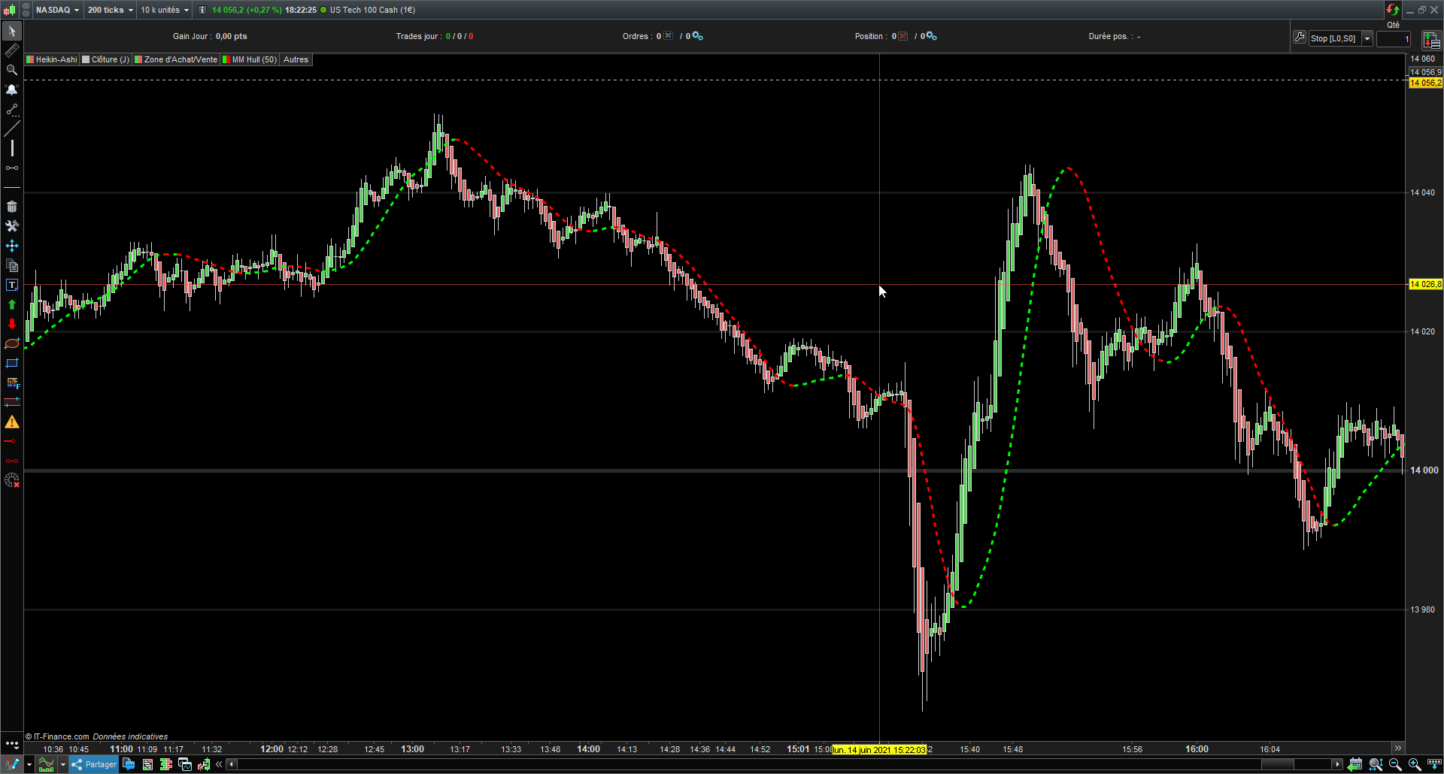Screen dimensions: 1444x774
Task: Open the indicators wave chart icon
Action: pyautogui.click(x=47, y=764)
